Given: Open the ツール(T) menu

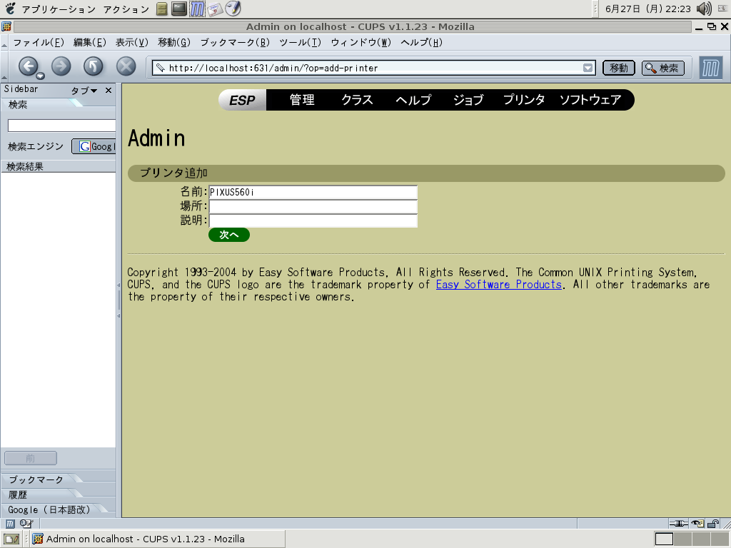Looking at the screenshot, I should [301, 43].
